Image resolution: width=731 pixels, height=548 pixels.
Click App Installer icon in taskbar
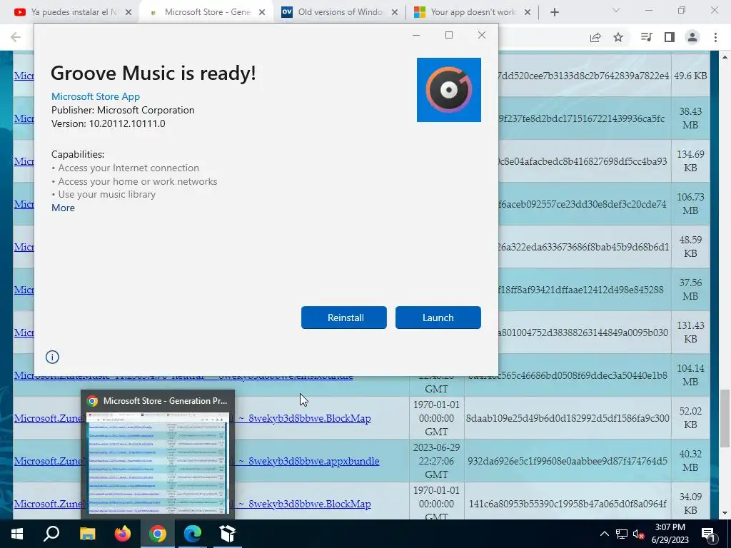pyautogui.click(x=228, y=534)
